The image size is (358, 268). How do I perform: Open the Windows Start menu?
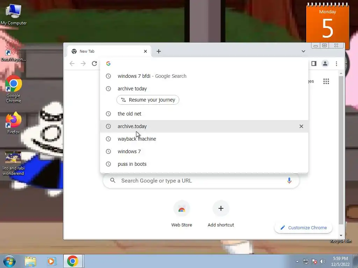[9, 261]
